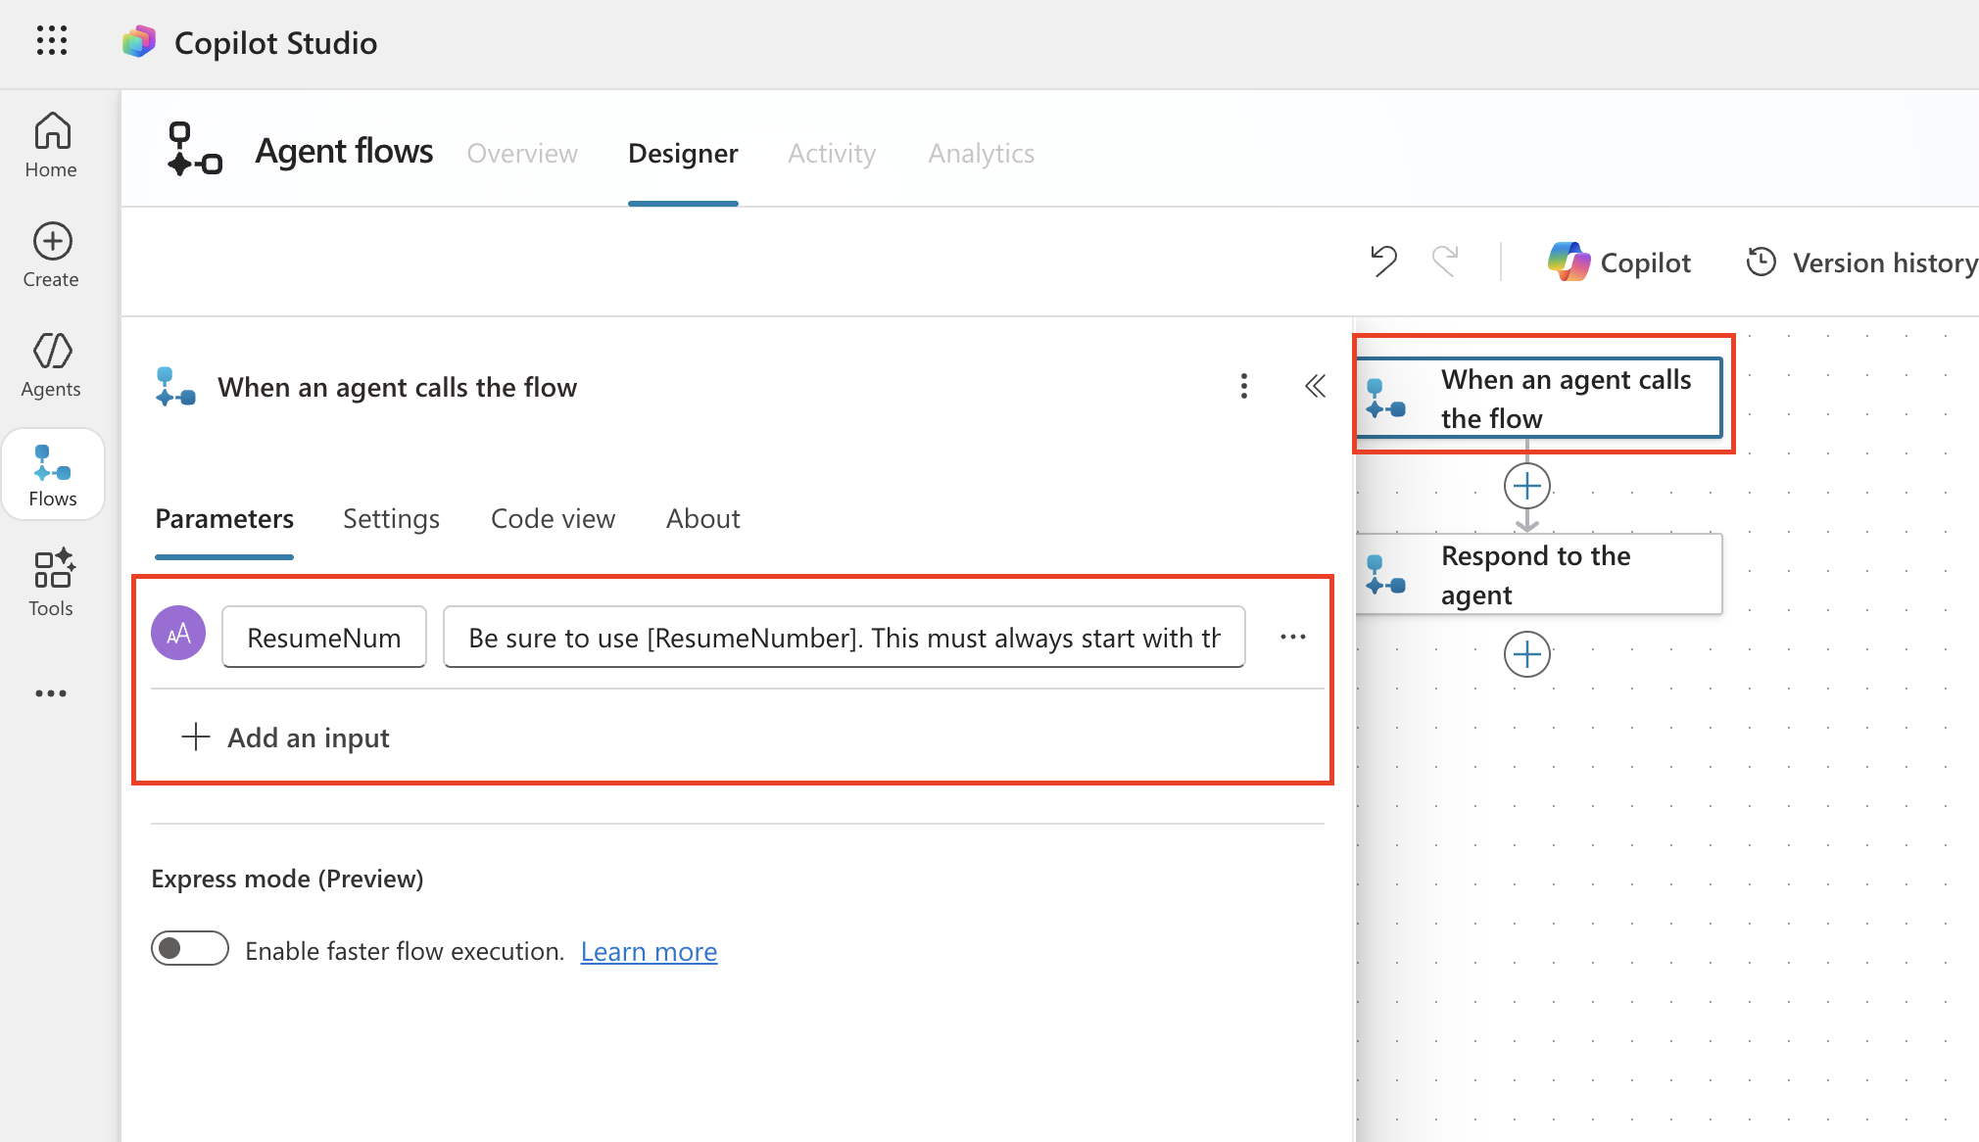Collapse the trigger panel with double chevron
Screen dimensions: 1979x1142
pyautogui.click(x=1315, y=386)
